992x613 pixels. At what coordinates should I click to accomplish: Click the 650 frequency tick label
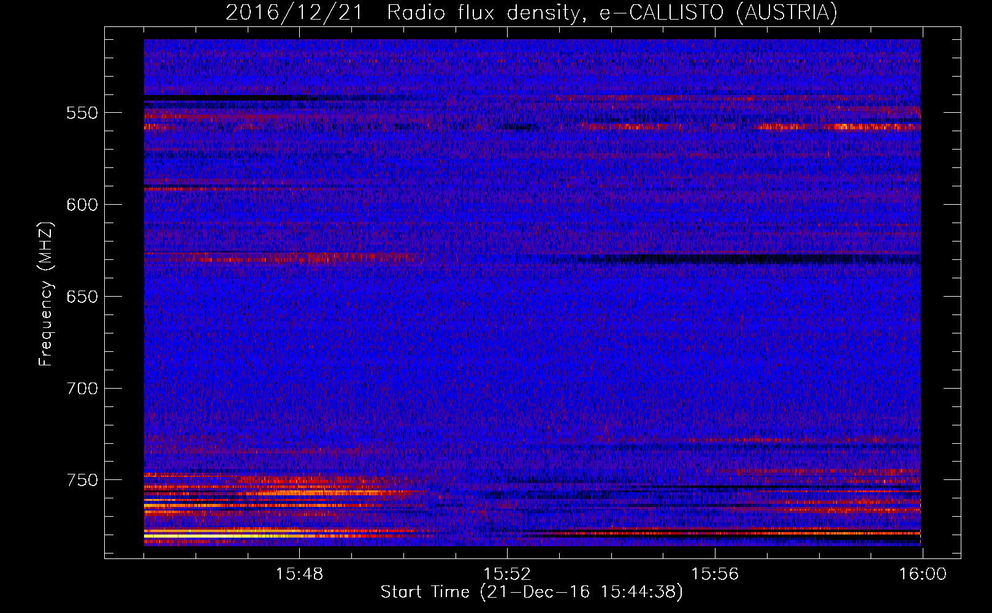coord(82,297)
